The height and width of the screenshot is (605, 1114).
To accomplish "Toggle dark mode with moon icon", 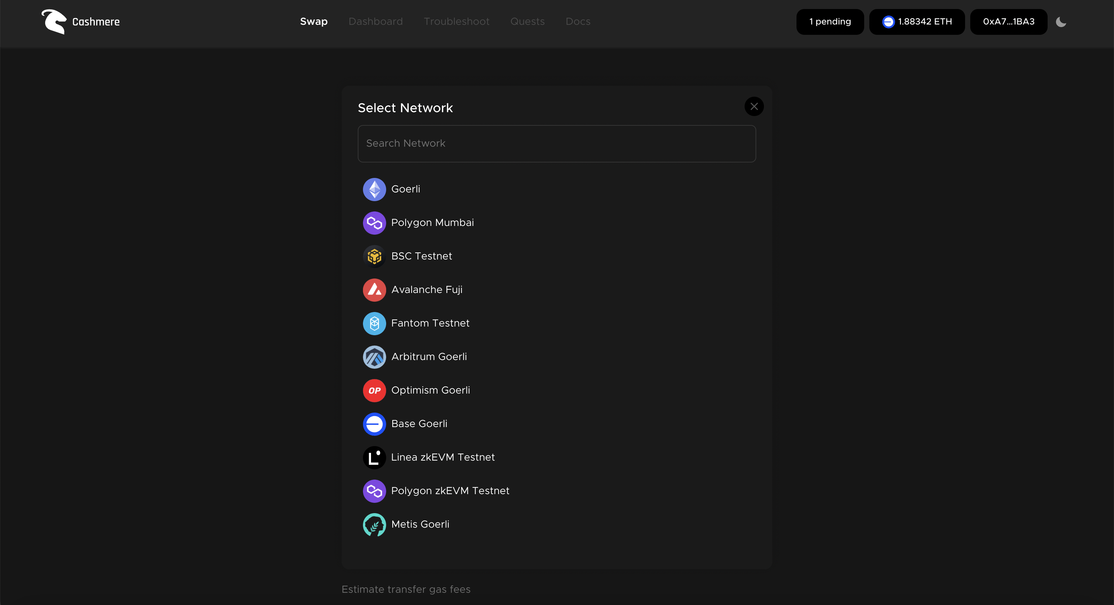I will 1061,22.
